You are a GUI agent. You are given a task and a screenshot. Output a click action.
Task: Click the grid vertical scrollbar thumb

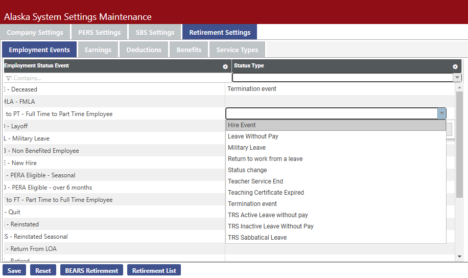459,144
